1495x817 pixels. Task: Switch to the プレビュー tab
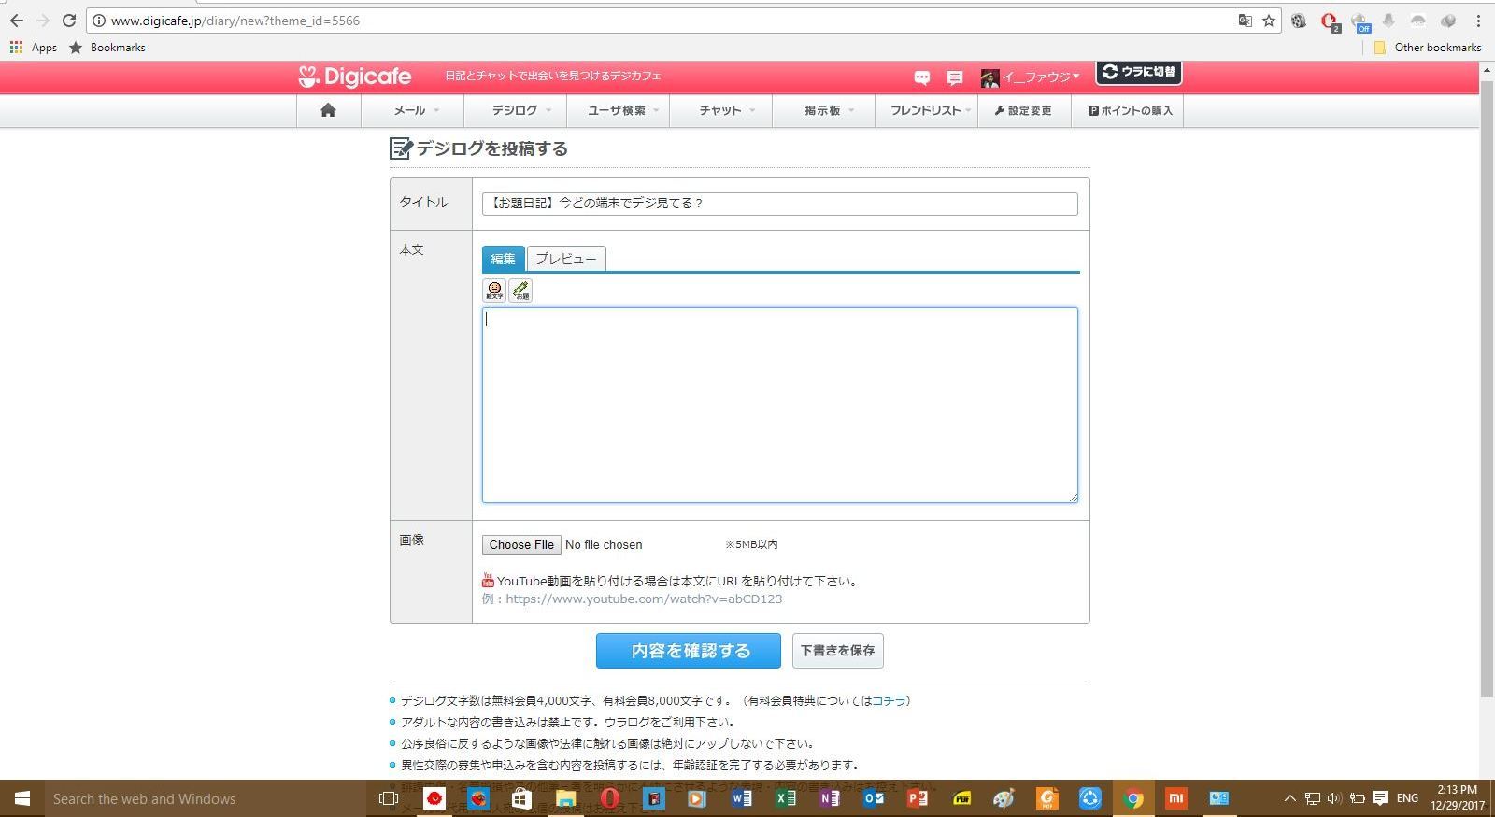click(566, 259)
